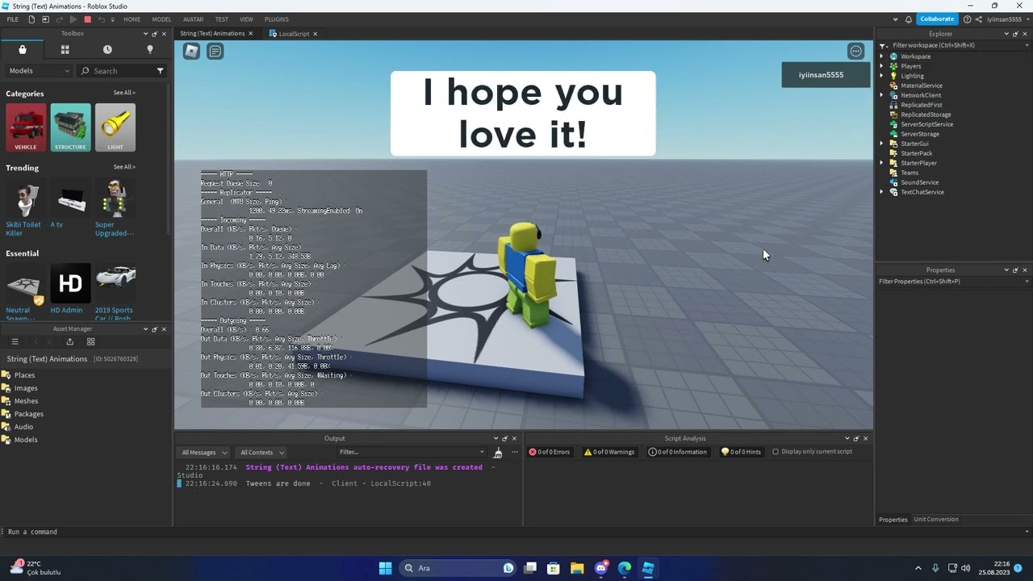This screenshot has height=581, width=1033.
Task: Expand the Workspace node in Explorer
Action: (881, 56)
